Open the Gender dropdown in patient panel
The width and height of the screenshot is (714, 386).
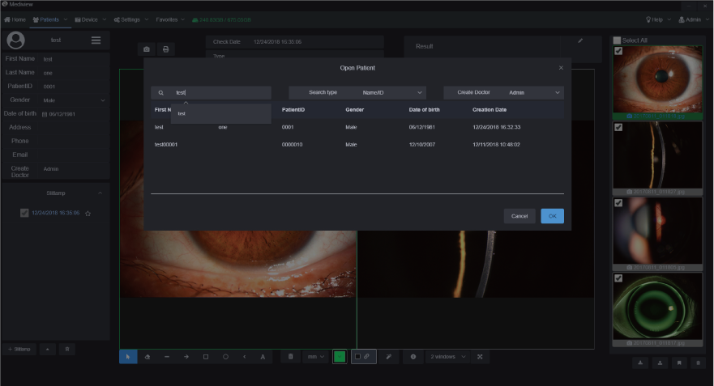(75, 100)
